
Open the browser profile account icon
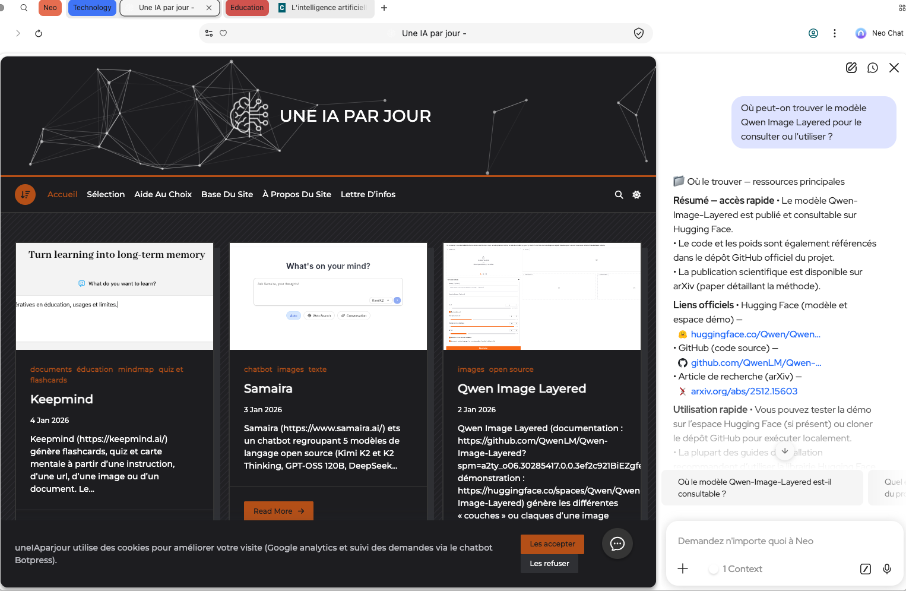(813, 33)
